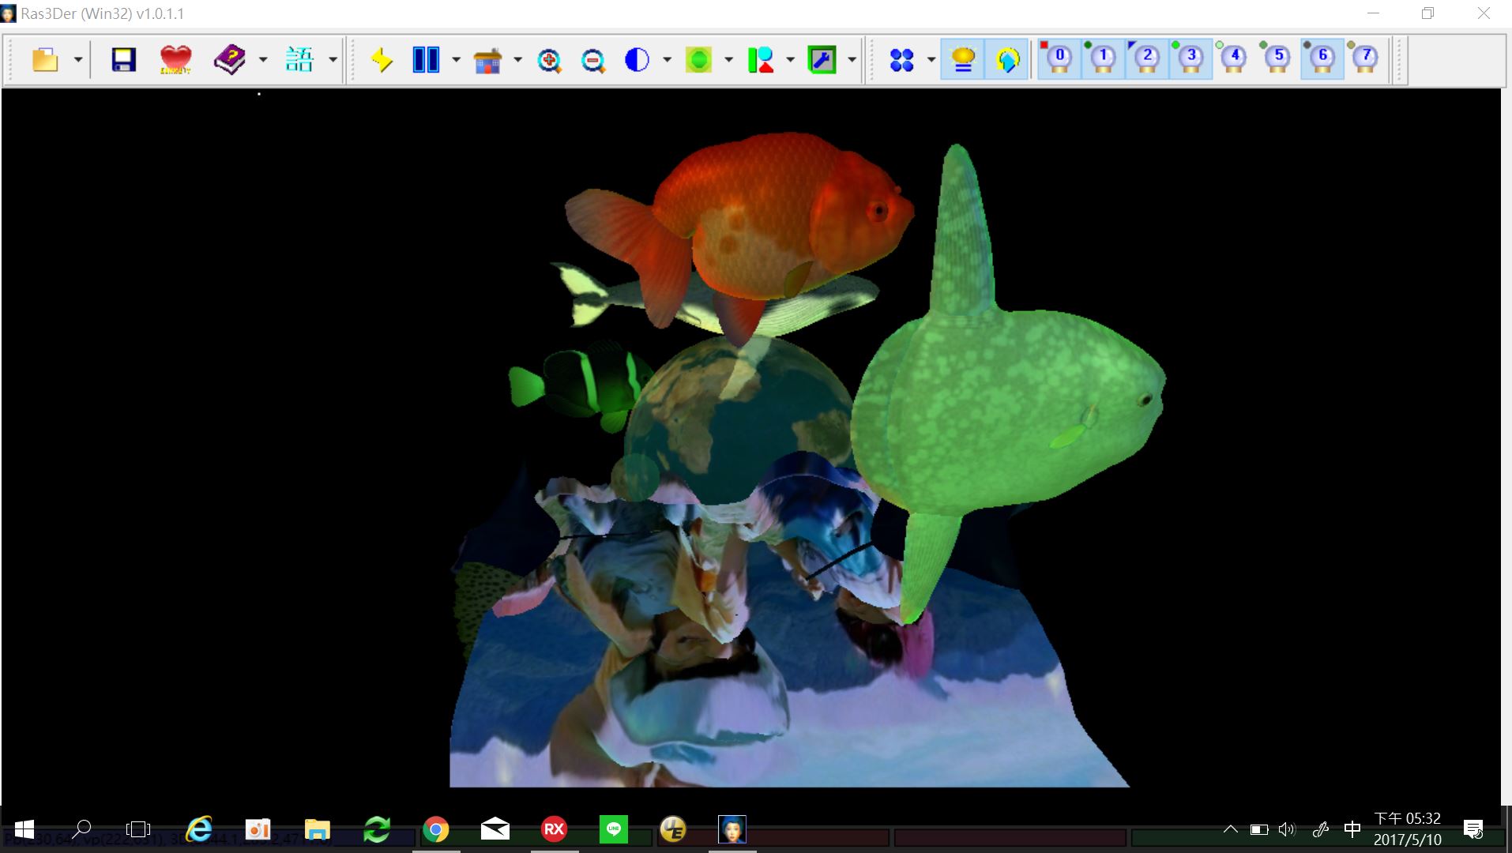Open the Windows Start menu
The width and height of the screenshot is (1512, 853).
[24, 829]
